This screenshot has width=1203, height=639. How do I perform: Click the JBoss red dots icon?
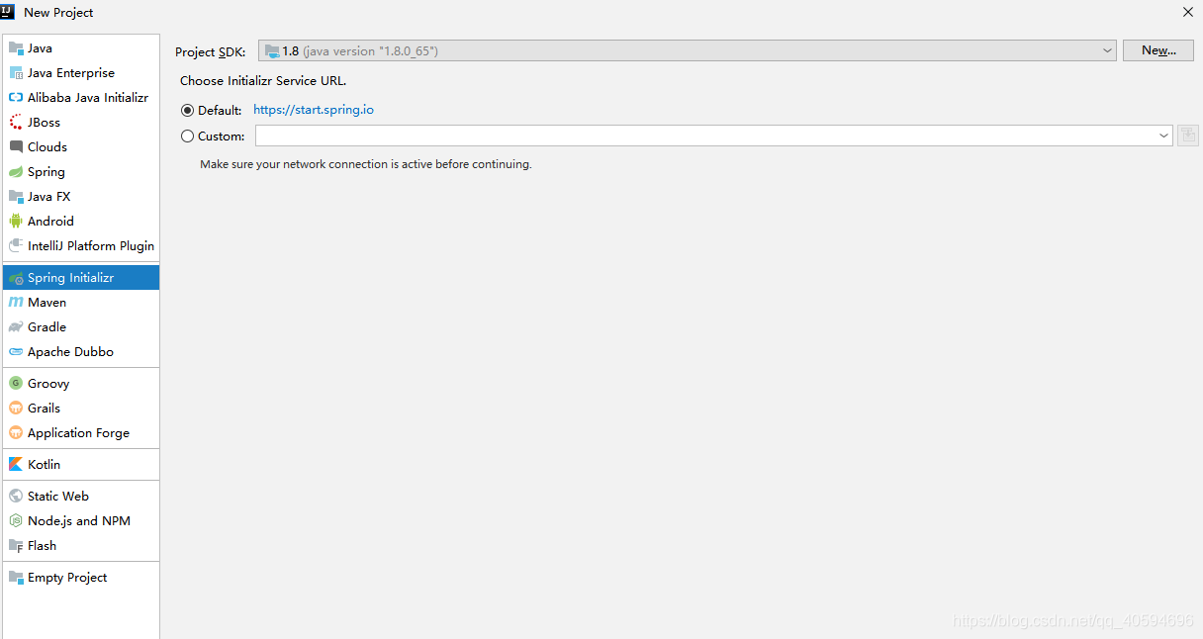(x=16, y=122)
